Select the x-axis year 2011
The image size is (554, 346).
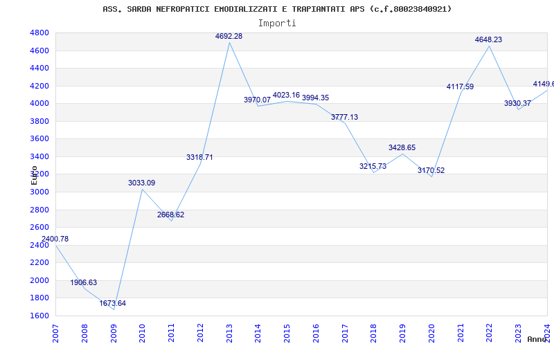[x=171, y=334]
